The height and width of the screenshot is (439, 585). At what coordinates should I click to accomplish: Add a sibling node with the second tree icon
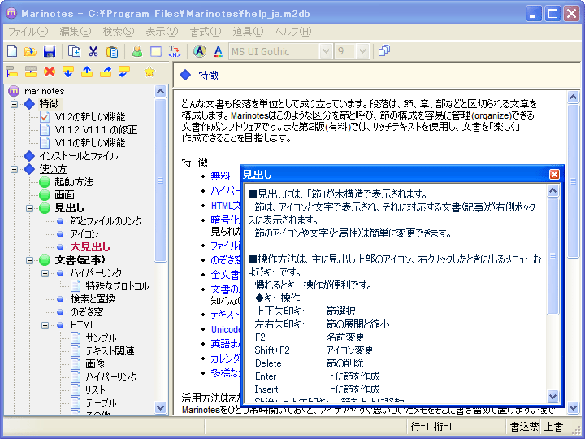coord(31,72)
